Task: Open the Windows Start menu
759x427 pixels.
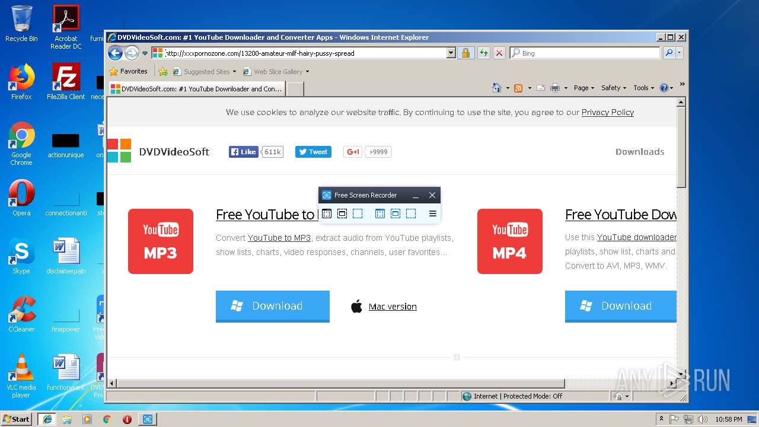Action: pyautogui.click(x=16, y=419)
